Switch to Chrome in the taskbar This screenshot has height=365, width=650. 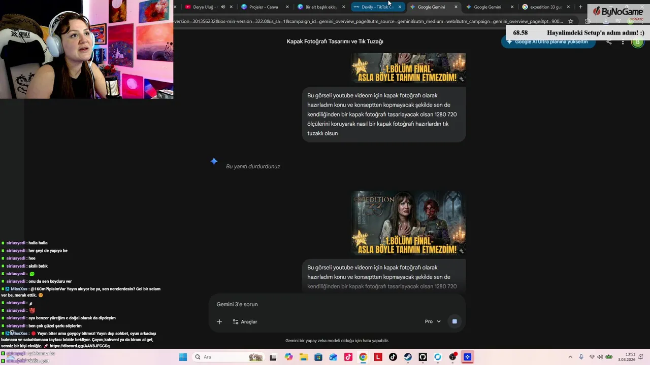[363, 357]
